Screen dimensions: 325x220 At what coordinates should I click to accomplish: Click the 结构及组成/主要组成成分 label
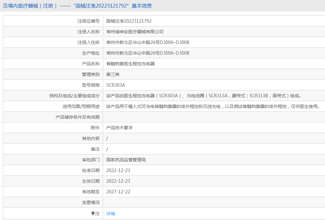[x=74, y=96]
